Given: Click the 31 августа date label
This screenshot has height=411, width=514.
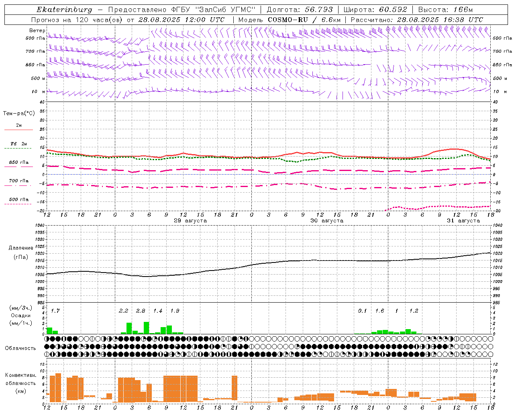Looking at the screenshot, I should point(463,221).
